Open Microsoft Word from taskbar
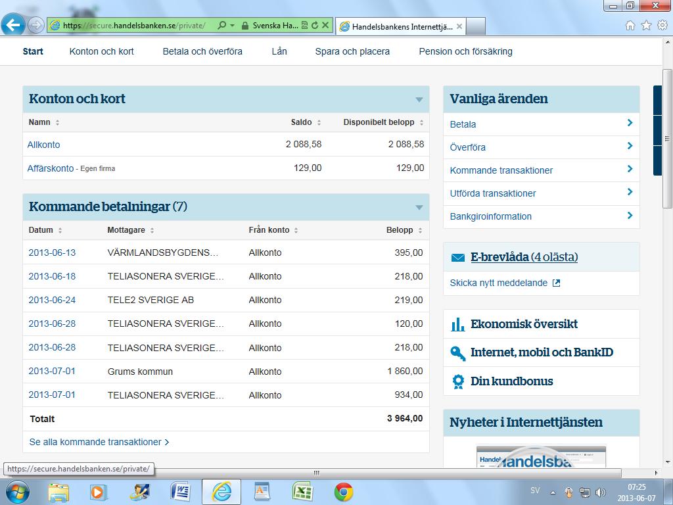Screen dimensions: 673x505 tap(180, 492)
